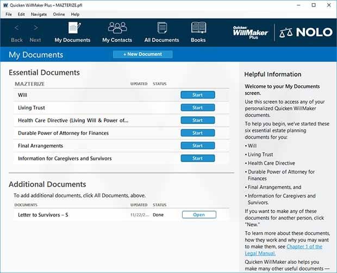The height and width of the screenshot is (273, 337).
Task: Click the STATUS header under Additional Documents
Action: [160, 205]
